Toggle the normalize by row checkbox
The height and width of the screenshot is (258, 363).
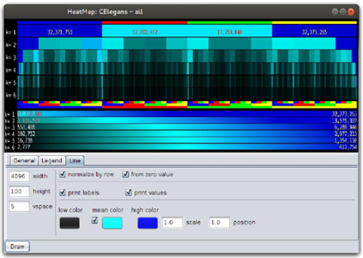pyautogui.click(x=62, y=174)
